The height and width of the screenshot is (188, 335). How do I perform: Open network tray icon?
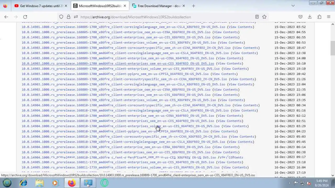point(302,183)
